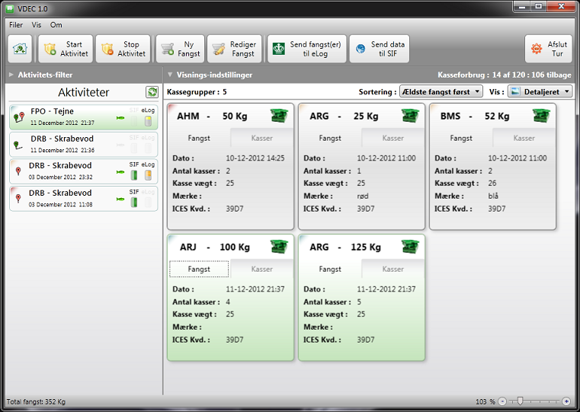Click the green crate icon on BMS card
Image resolution: width=580 pixels, height=412 pixels.
543,117
